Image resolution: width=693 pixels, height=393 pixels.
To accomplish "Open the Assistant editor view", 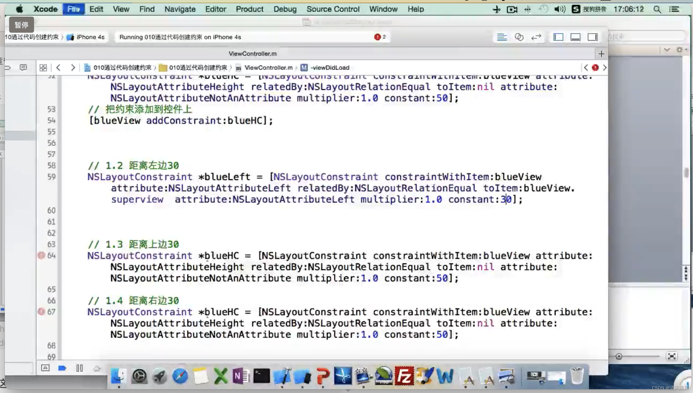I will (519, 37).
